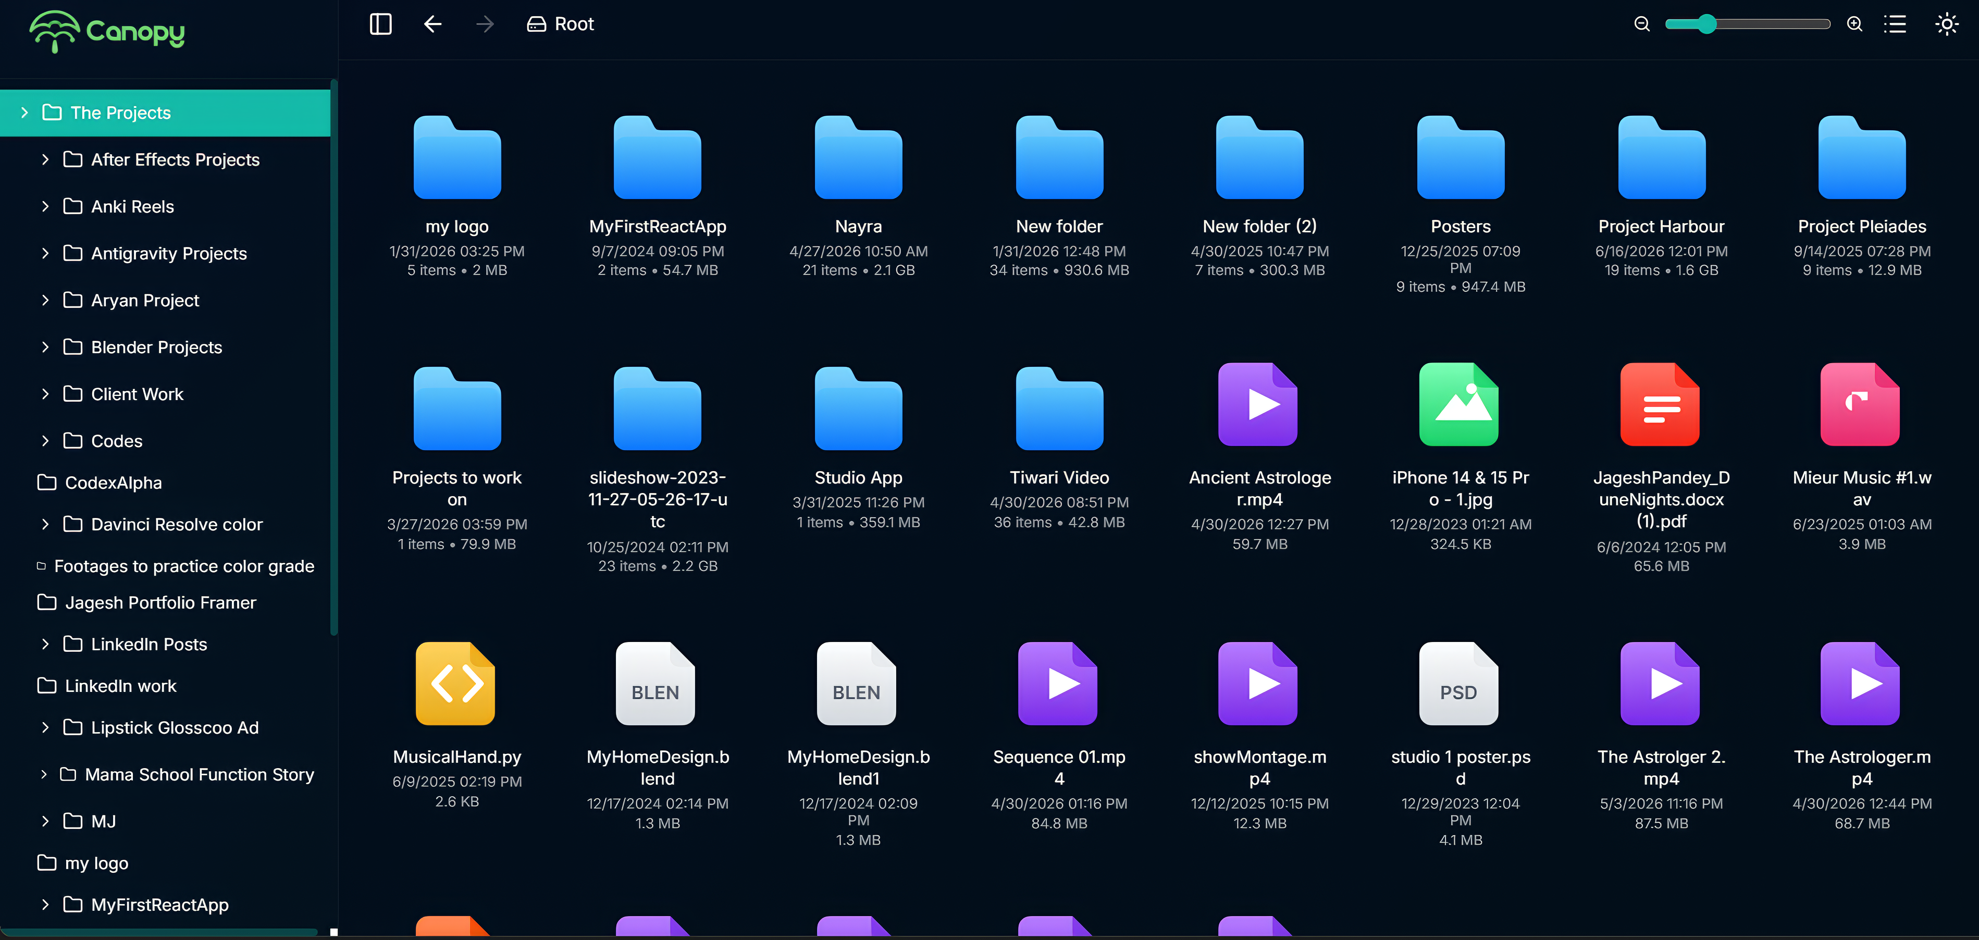Select The Projects in sidebar
Screen dimensions: 1979x940
click(x=165, y=113)
